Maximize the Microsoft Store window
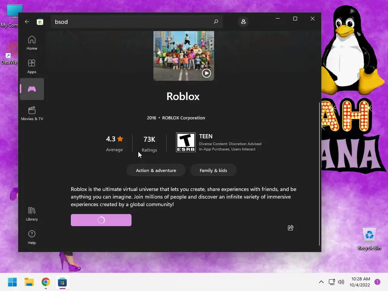 pyautogui.click(x=295, y=19)
